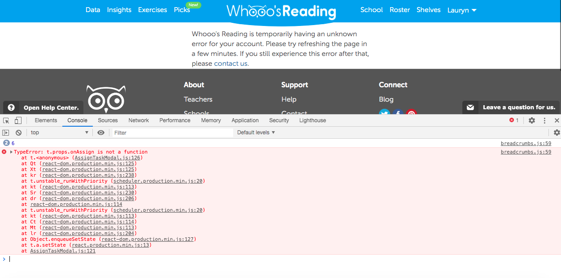The width and height of the screenshot is (561, 278).
Task: Open the Insights menu in header
Action: pos(119,10)
